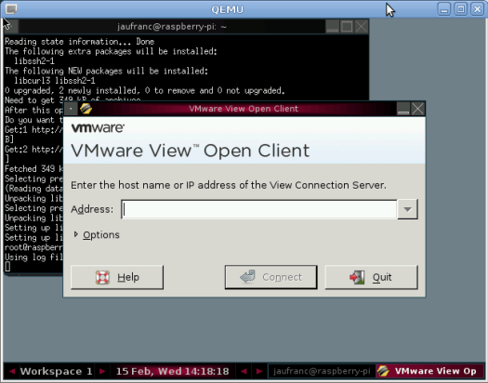Close the VMware View Open Client dialog
488x383 pixels.
click(417, 109)
